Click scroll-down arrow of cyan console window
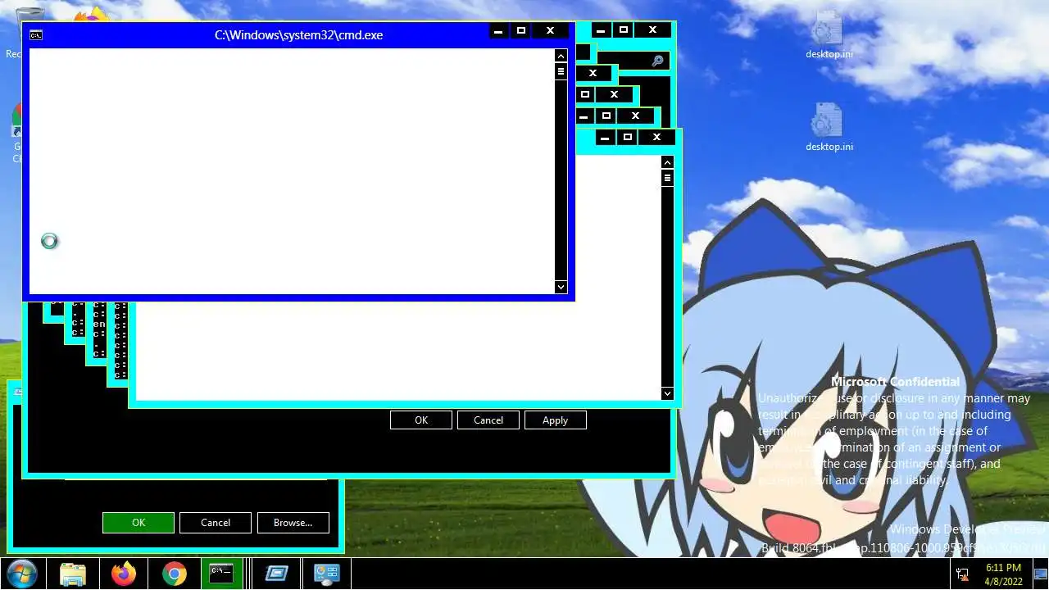Viewport: 1049px width, 590px height. [x=667, y=393]
